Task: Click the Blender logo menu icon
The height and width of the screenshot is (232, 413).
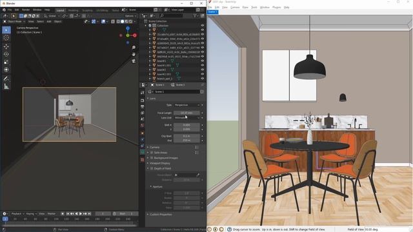Action: click(x=5, y=10)
